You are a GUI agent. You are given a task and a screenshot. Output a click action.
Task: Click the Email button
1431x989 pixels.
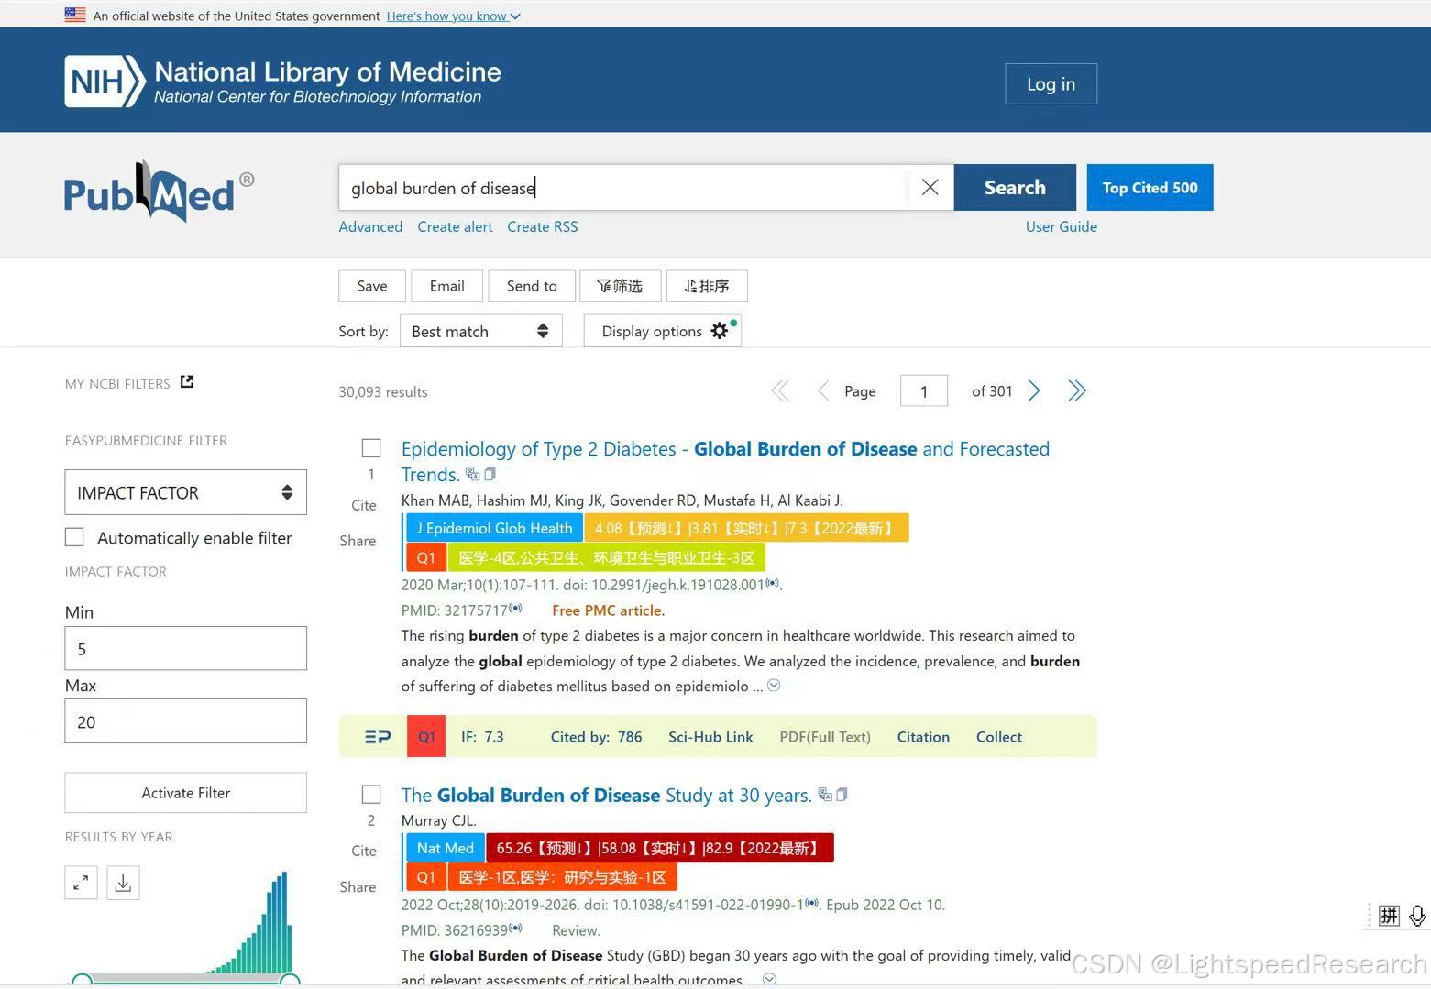point(446,286)
